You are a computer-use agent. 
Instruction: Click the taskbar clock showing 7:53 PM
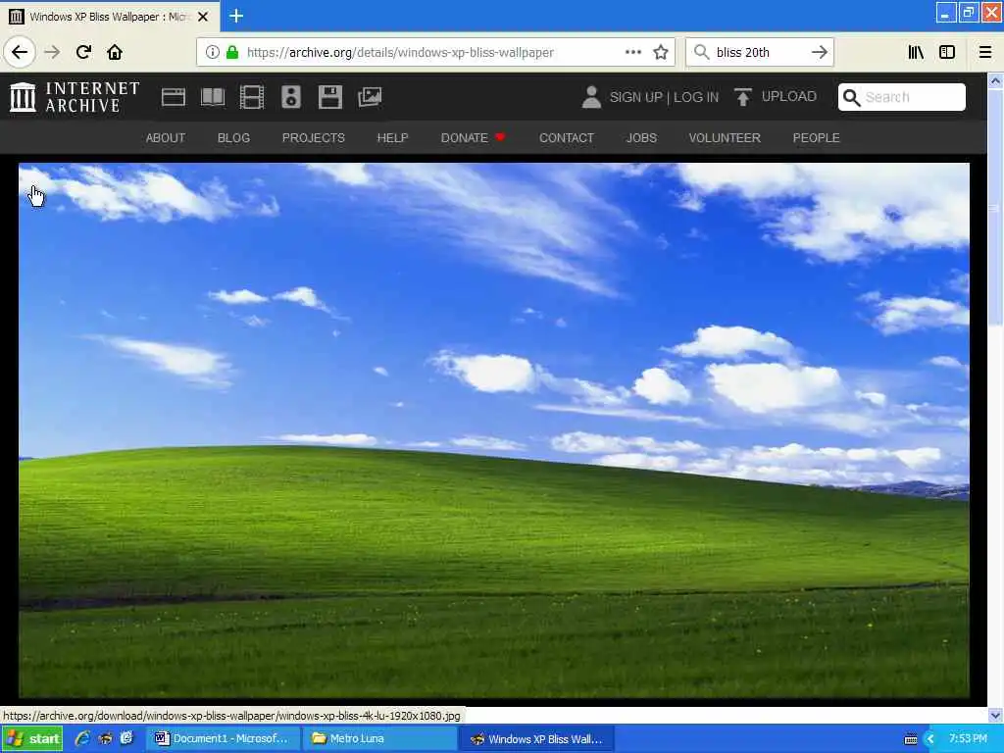968,738
